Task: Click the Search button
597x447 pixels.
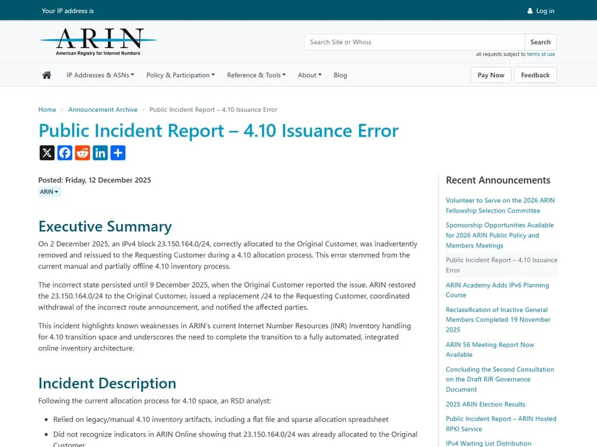Action: 540,42
